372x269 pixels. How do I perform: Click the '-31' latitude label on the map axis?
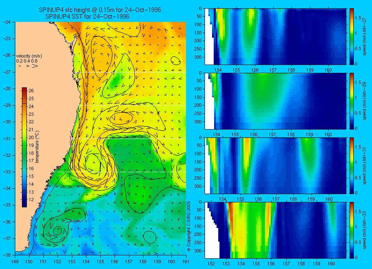[x=7, y=139]
